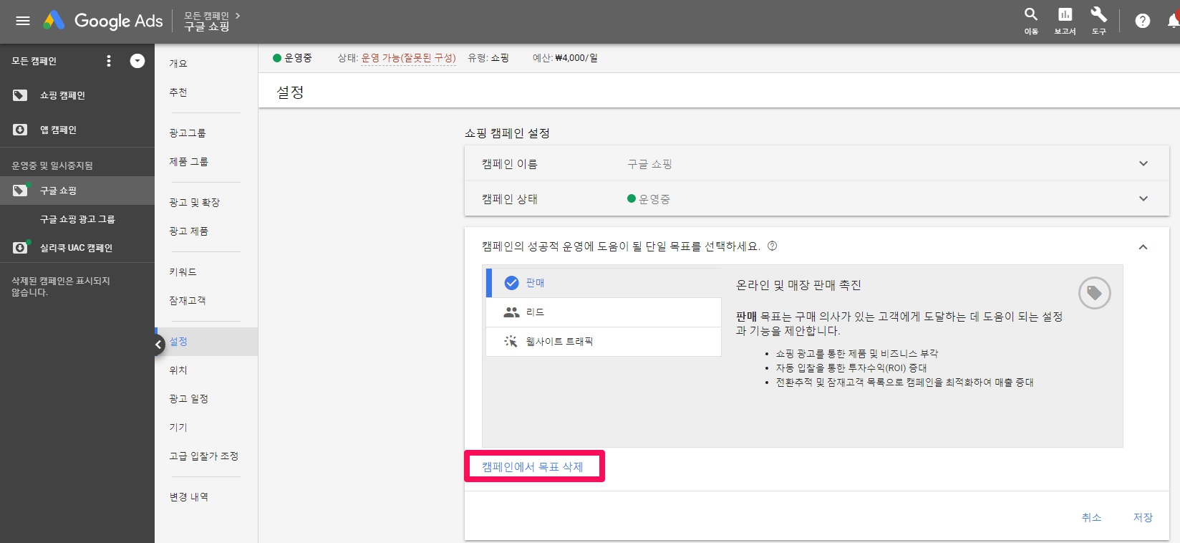Click the three-dot menu beside 모든 캠페인
The height and width of the screenshot is (543, 1180).
click(x=109, y=61)
